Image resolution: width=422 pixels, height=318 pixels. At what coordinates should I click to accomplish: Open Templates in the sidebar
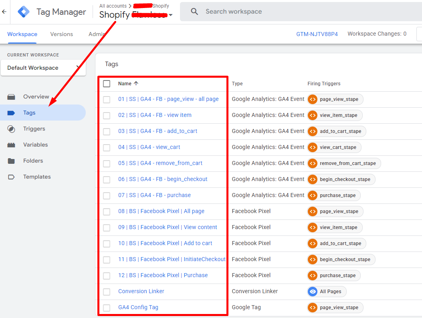(x=37, y=177)
